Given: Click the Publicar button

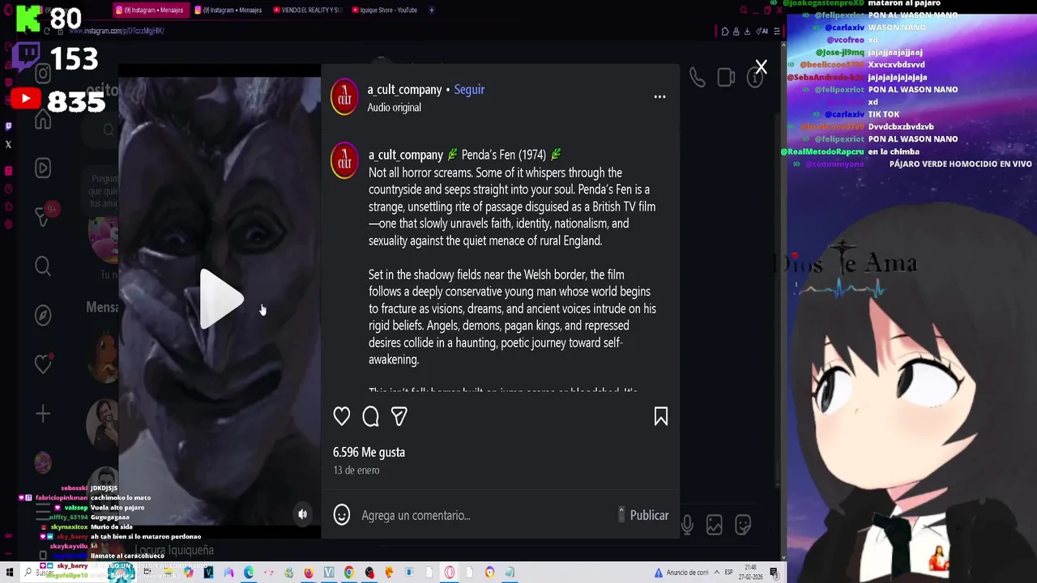Looking at the screenshot, I should pyautogui.click(x=649, y=515).
